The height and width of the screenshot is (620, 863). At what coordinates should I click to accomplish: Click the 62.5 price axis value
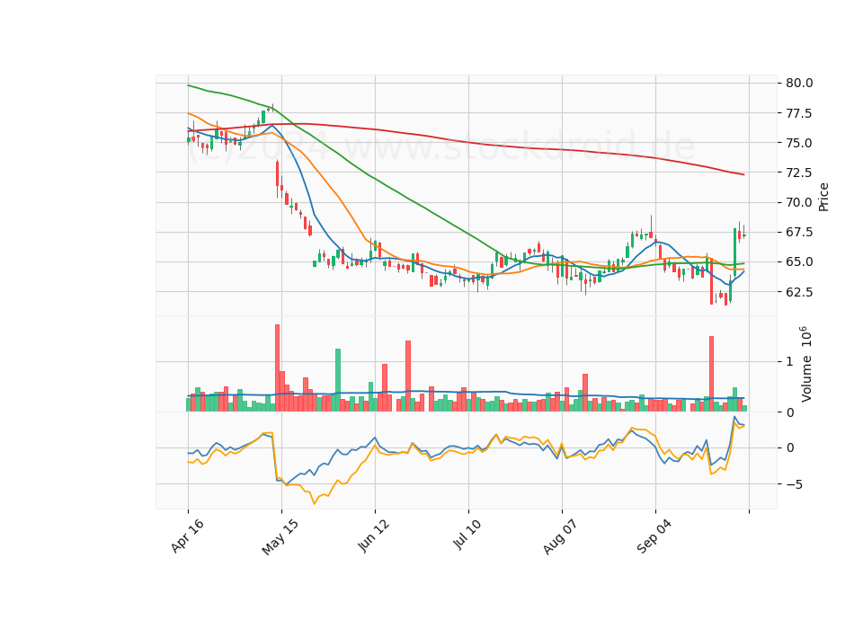[x=799, y=291]
